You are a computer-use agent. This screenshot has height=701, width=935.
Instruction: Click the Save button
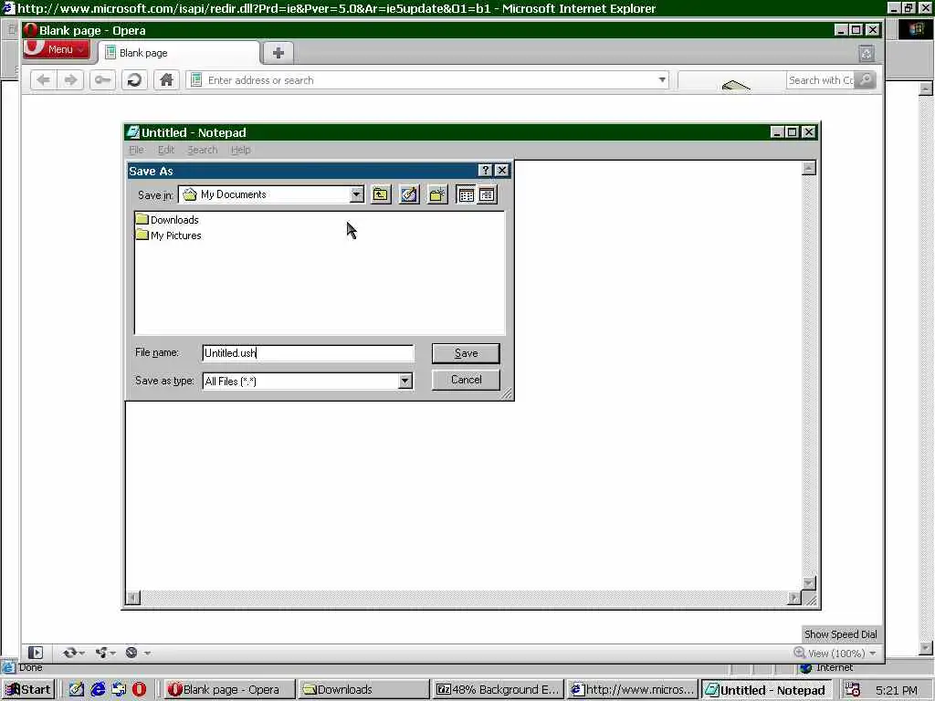pos(466,353)
